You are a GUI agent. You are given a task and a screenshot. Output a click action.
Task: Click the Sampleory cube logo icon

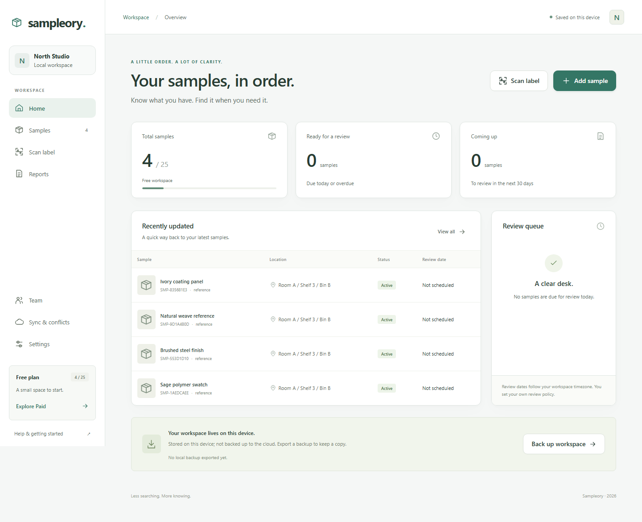[x=17, y=22]
